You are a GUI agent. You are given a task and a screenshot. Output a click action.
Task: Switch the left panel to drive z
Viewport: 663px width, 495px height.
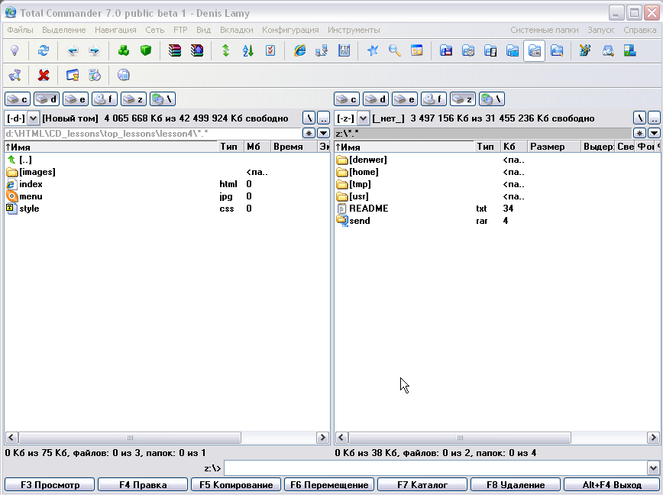(x=134, y=99)
